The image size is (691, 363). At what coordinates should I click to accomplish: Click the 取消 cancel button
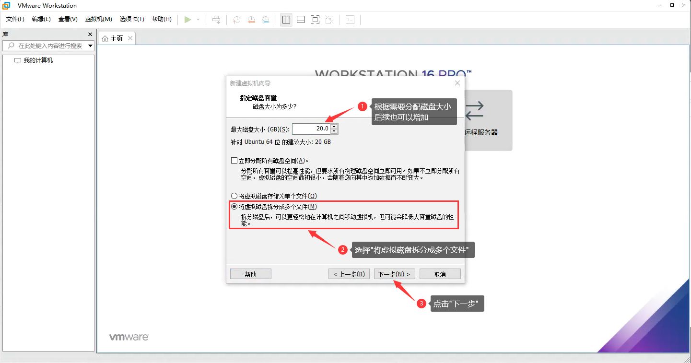click(x=440, y=274)
